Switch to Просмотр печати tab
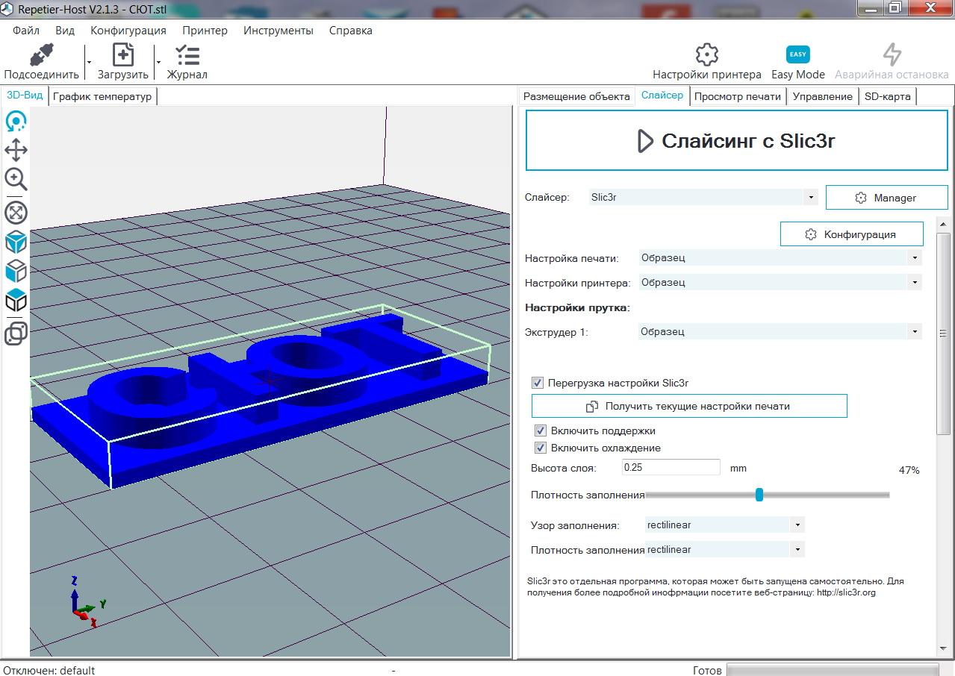This screenshot has height=676, width=955. click(737, 96)
